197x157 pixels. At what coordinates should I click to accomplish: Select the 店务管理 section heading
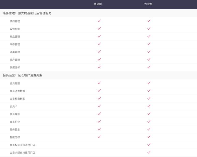click(x=27, y=13)
